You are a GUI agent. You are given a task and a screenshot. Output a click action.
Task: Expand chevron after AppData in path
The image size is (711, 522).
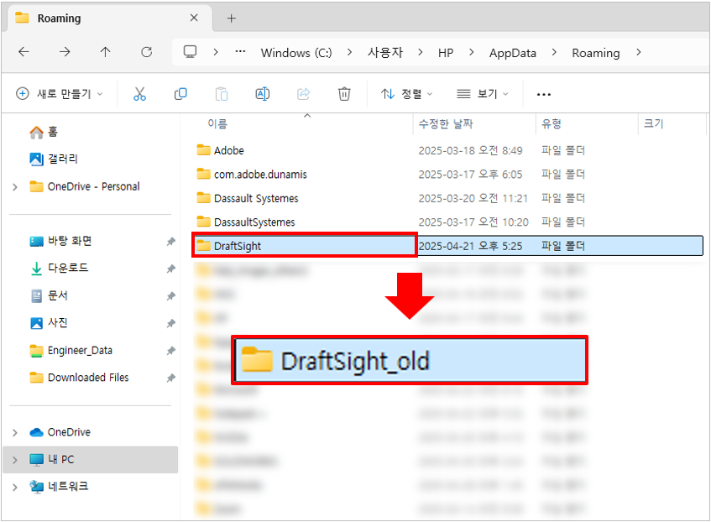(x=554, y=53)
